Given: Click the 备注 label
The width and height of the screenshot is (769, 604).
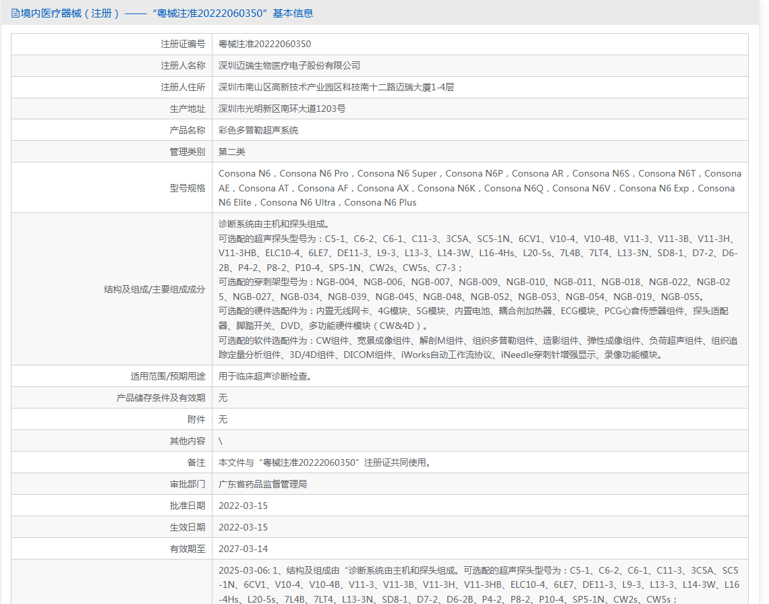Looking at the screenshot, I should click(x=196, y=463).
